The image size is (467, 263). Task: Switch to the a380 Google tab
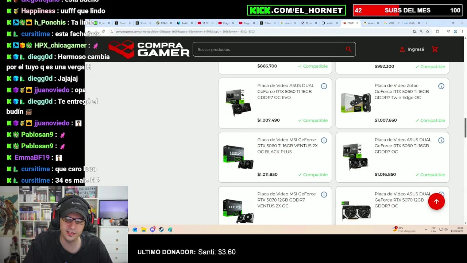pyautogui.click(x=391, y=23)
